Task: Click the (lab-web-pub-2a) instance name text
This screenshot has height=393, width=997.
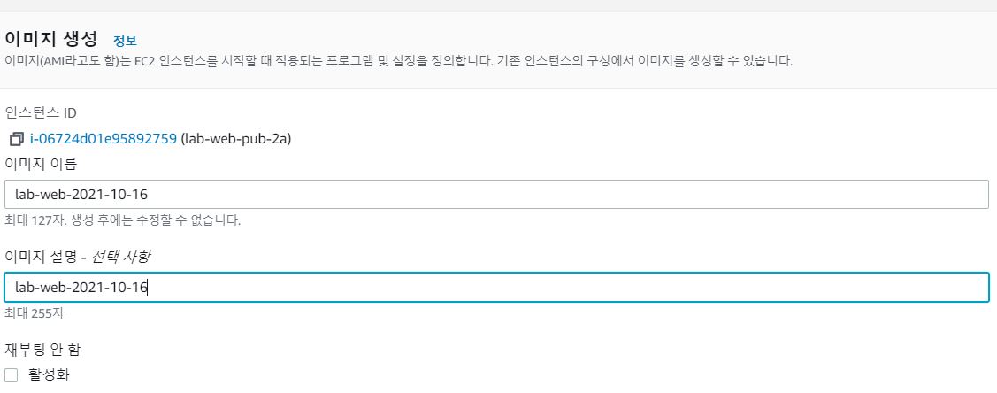Action: [236, 138]
